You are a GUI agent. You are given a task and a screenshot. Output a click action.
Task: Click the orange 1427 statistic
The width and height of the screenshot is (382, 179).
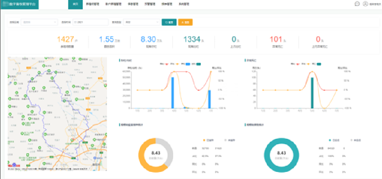[65, 39]
